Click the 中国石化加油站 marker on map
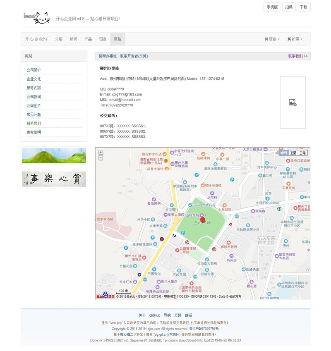Viewport: 331px width, 351px height. pos(267,198)
